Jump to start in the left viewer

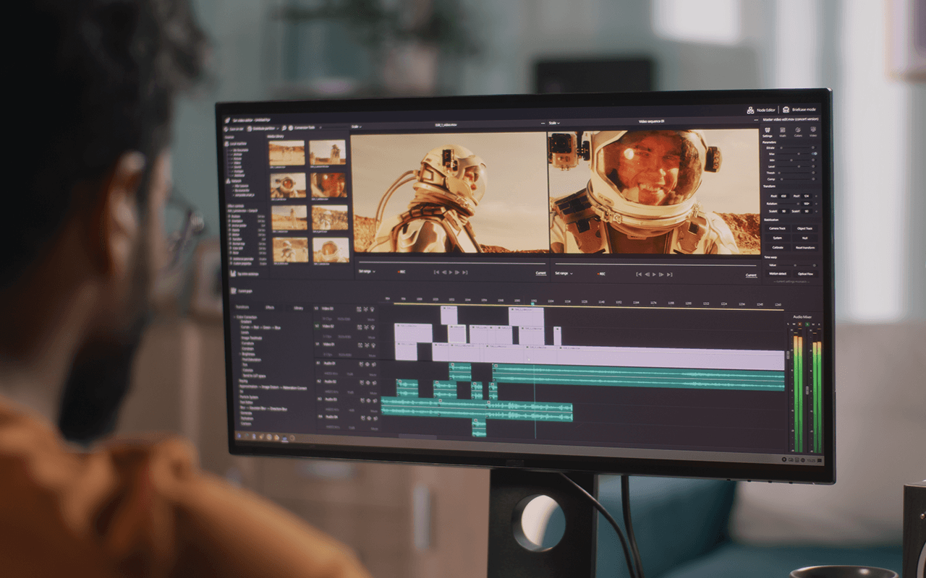pyautogui.click(x=436, y=273)
